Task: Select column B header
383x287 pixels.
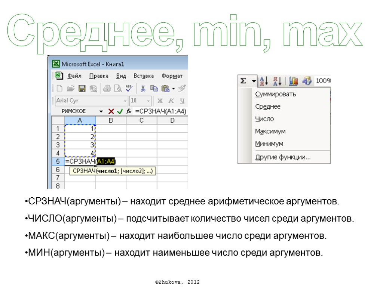Action: 111,120
